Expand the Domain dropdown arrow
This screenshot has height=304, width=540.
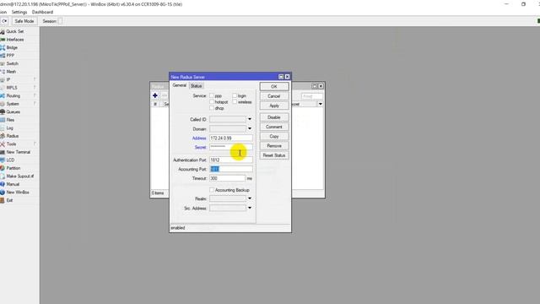click(250, 128)
